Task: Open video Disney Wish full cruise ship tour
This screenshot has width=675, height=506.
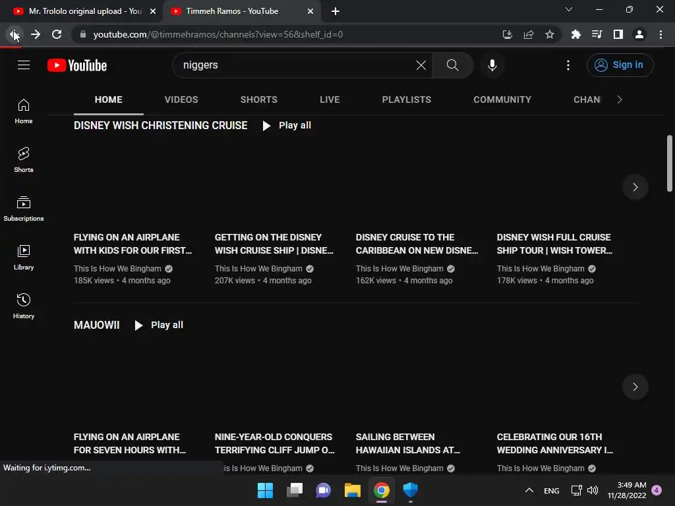Action: (554, 244)
